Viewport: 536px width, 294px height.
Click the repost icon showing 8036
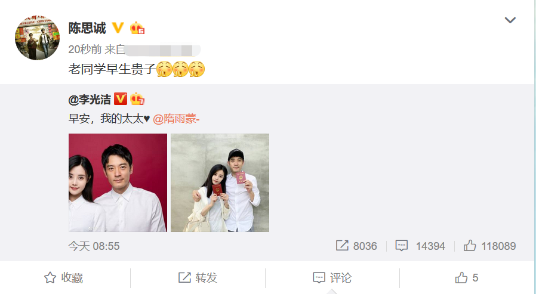click(342, 246)
